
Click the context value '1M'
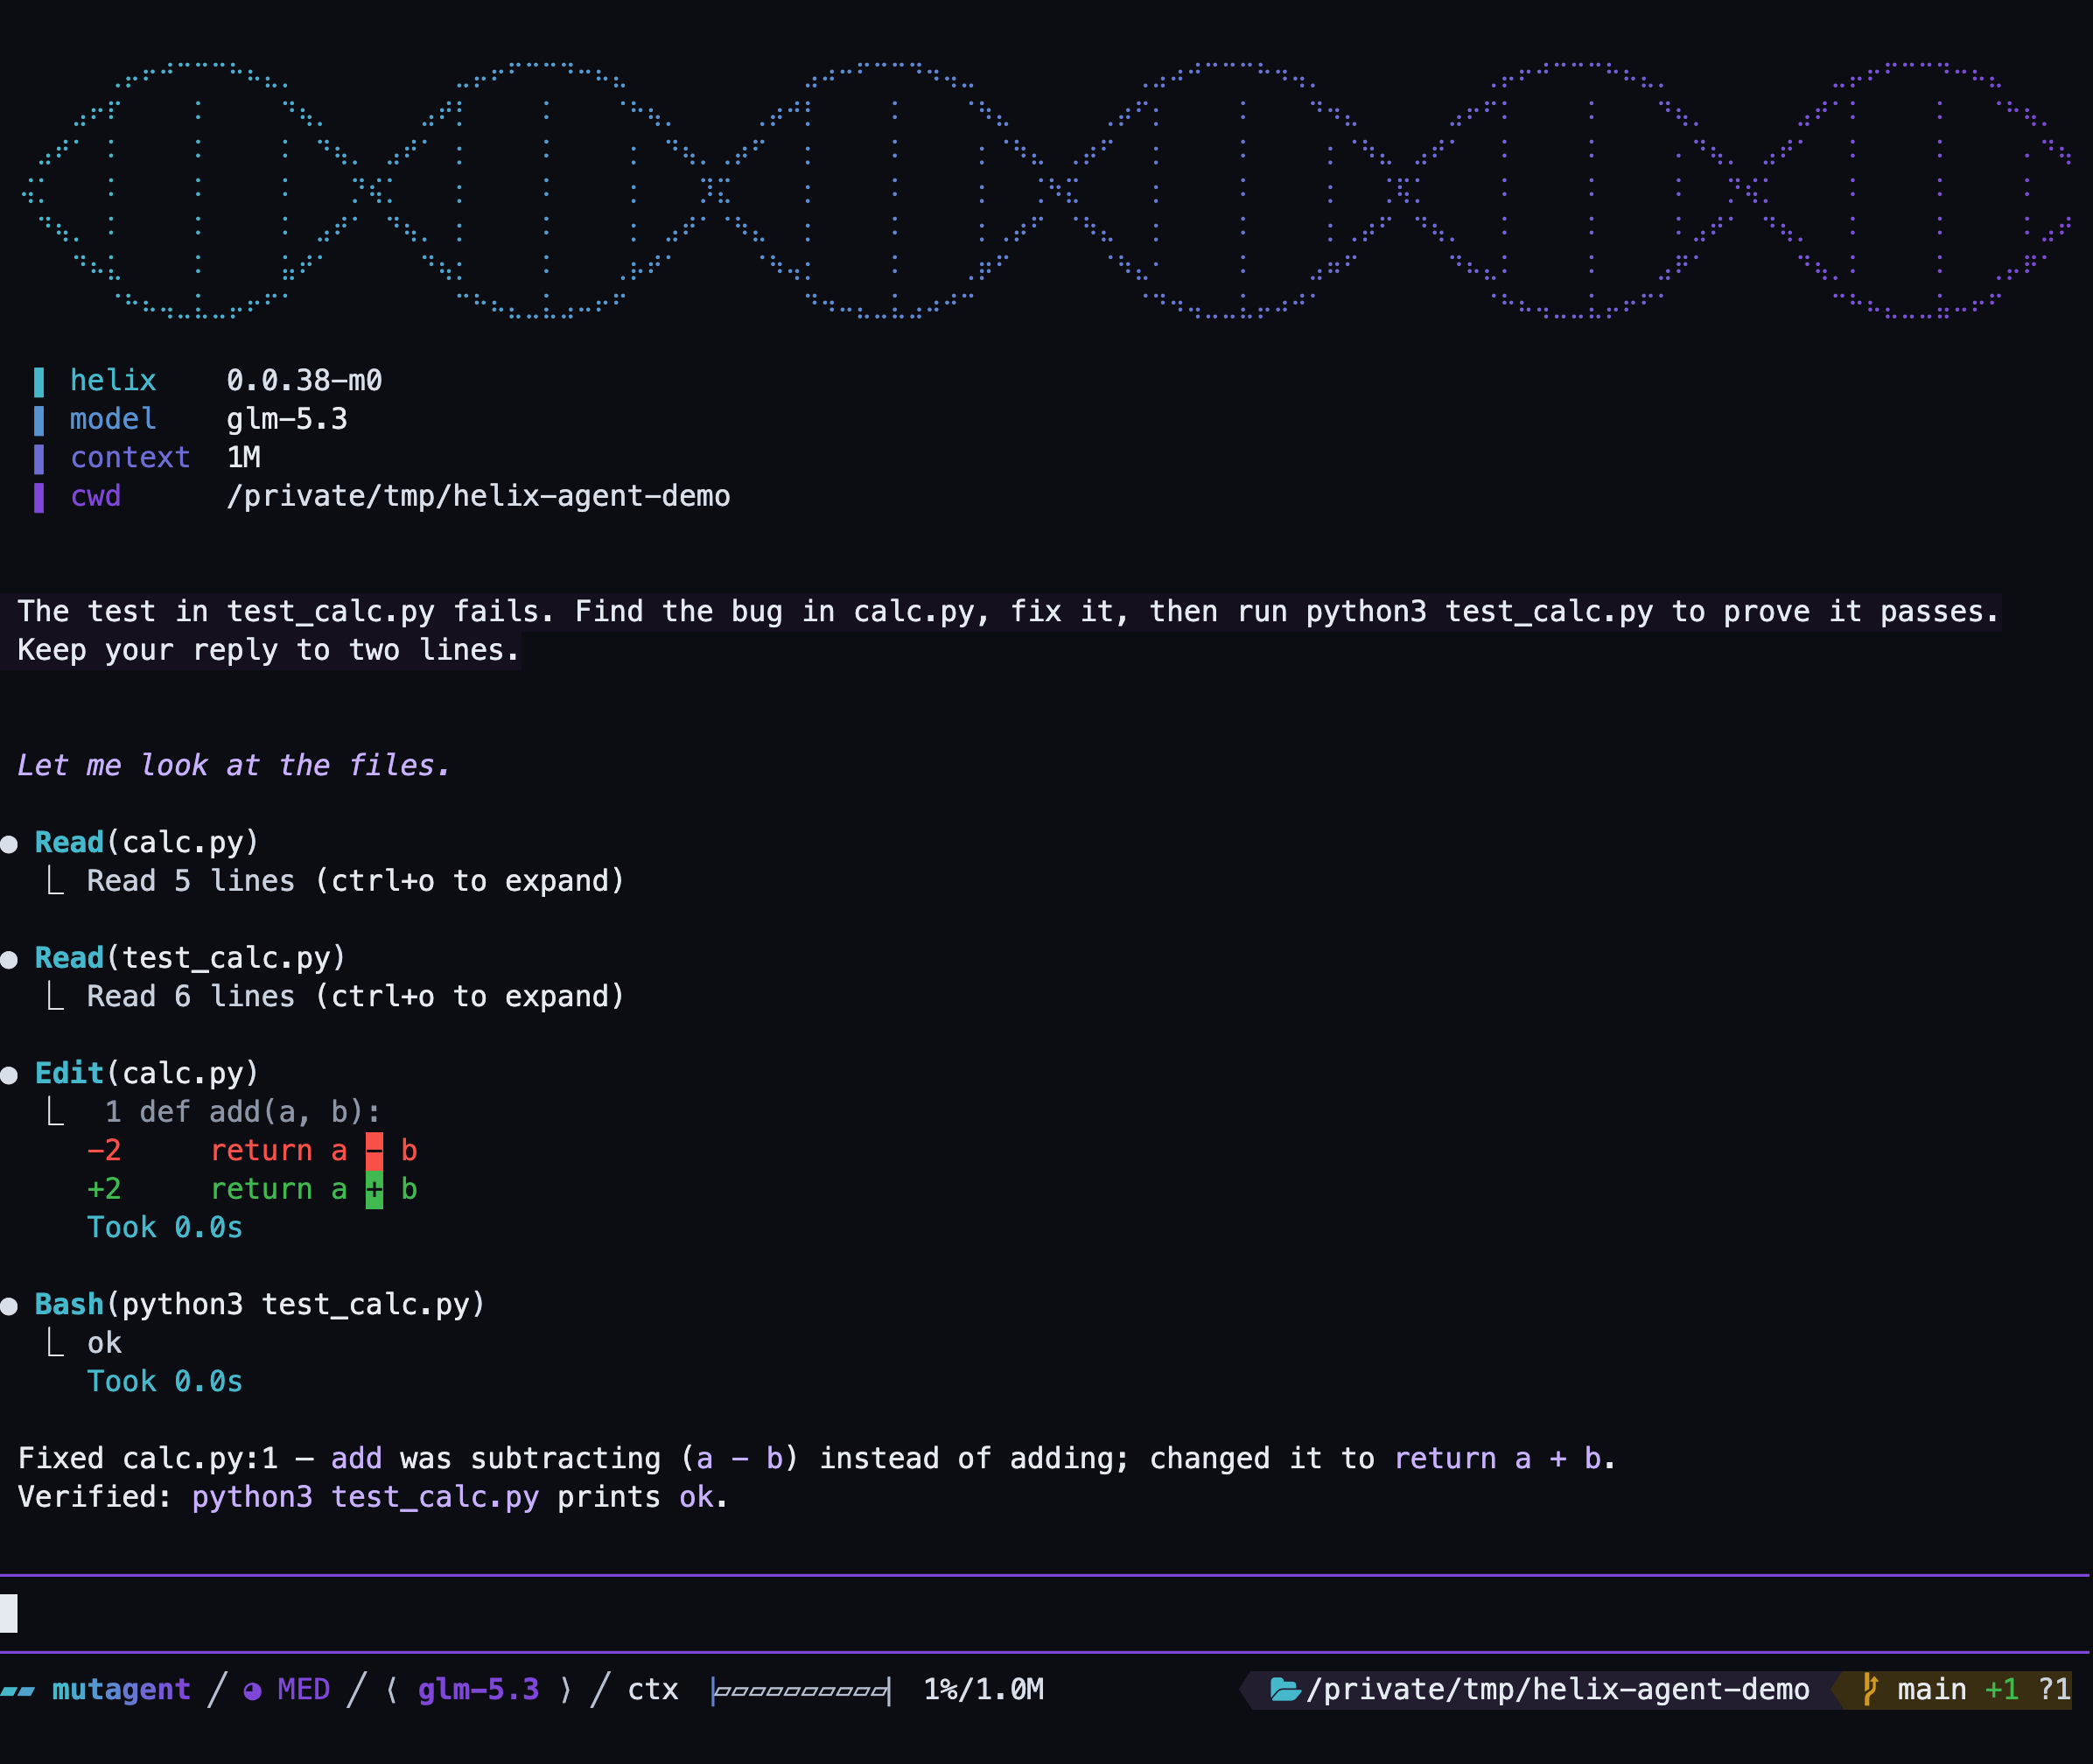(x=244, y=458)
